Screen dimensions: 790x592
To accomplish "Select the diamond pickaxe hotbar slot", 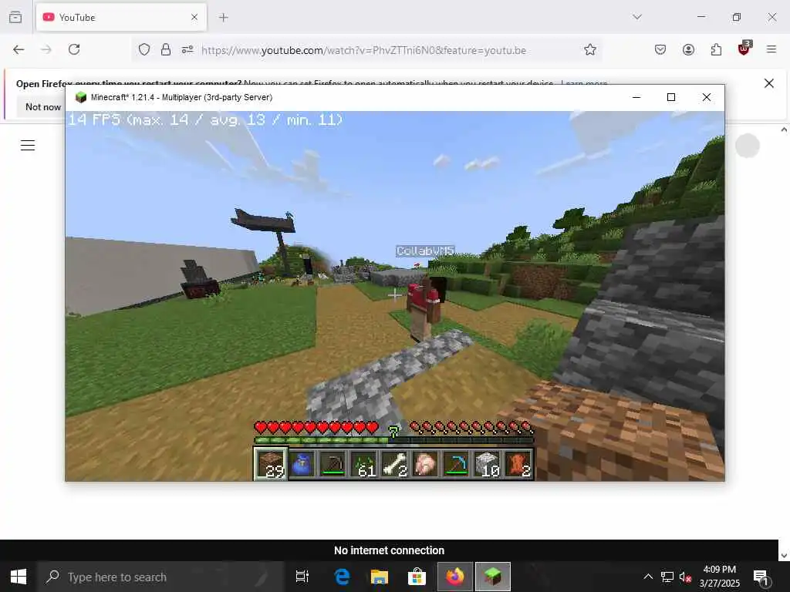I will tap(456, 463).
